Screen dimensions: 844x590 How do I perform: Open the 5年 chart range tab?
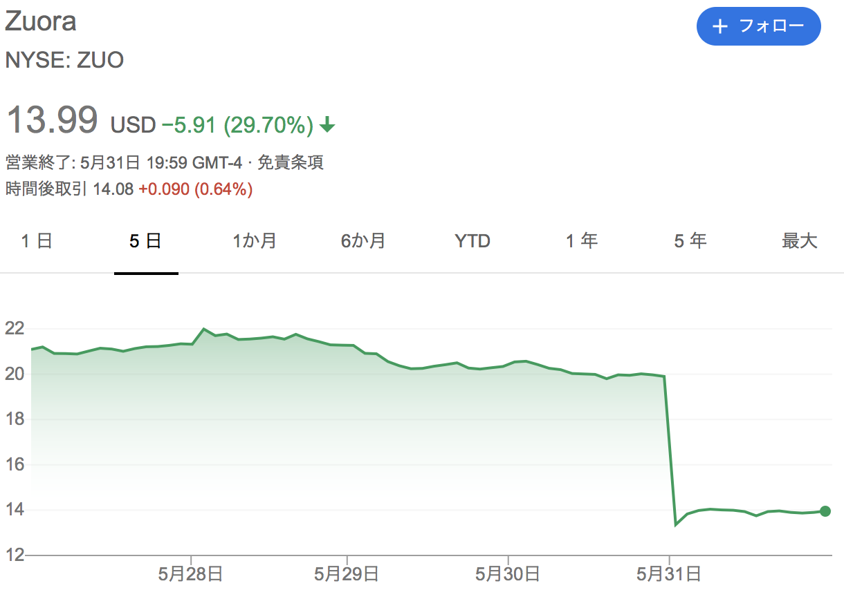pos(690,241)
